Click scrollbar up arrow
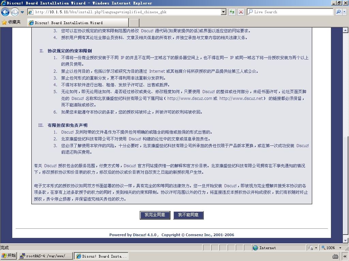The width and height of the screenshot is (349, 261). pos(346,30)
